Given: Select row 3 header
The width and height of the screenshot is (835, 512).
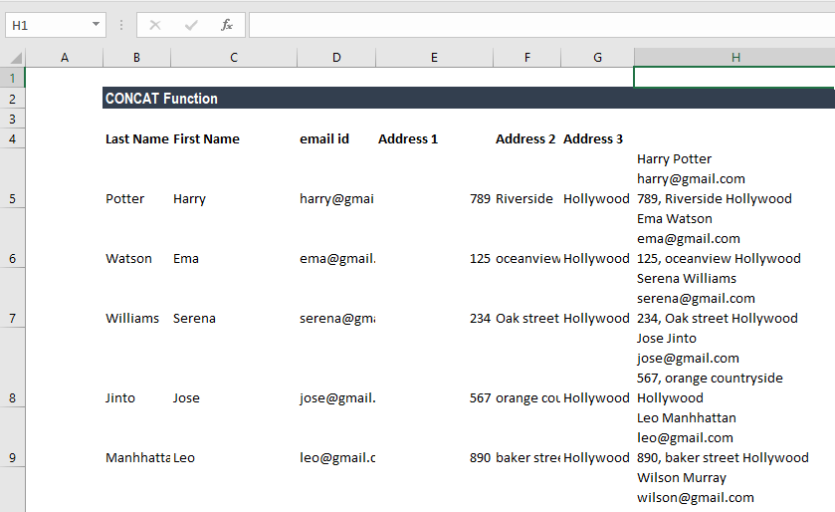Looking at the screenshot, I should coord(12,119).
